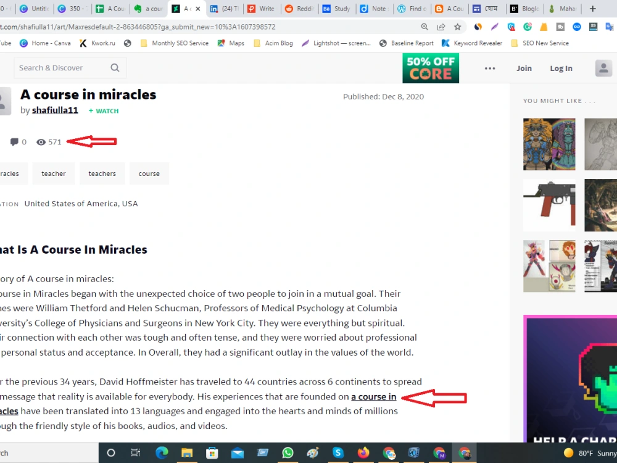Click the 80°F Sunny weather widget
The width and height of the screenshot is (617, 463).
(x=590, y=453)
